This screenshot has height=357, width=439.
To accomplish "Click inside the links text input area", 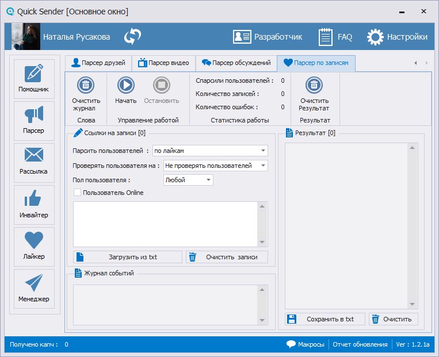I will pyautogui.click(x=165, y=224).
